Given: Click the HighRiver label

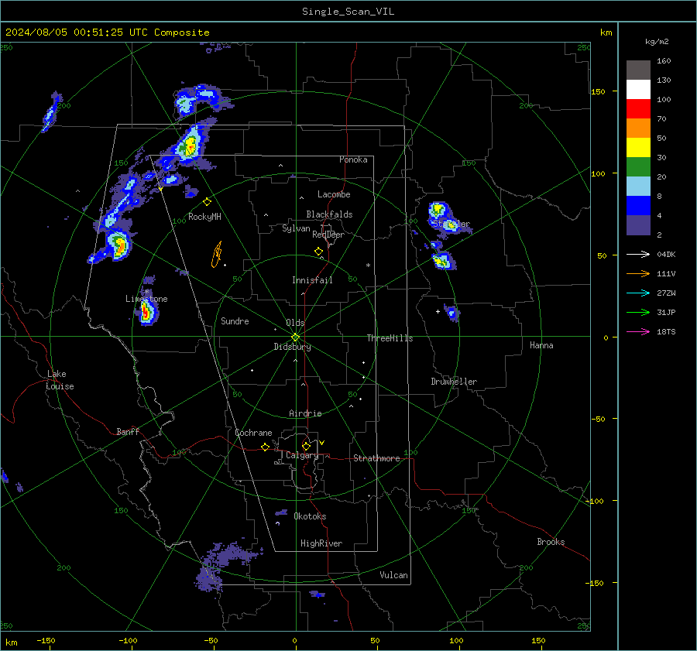Looking at the screenshot, I should click(321, 543).
